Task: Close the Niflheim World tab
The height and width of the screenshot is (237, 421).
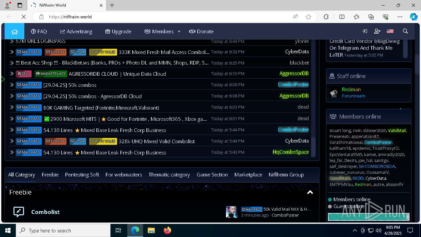Action: 101,5
